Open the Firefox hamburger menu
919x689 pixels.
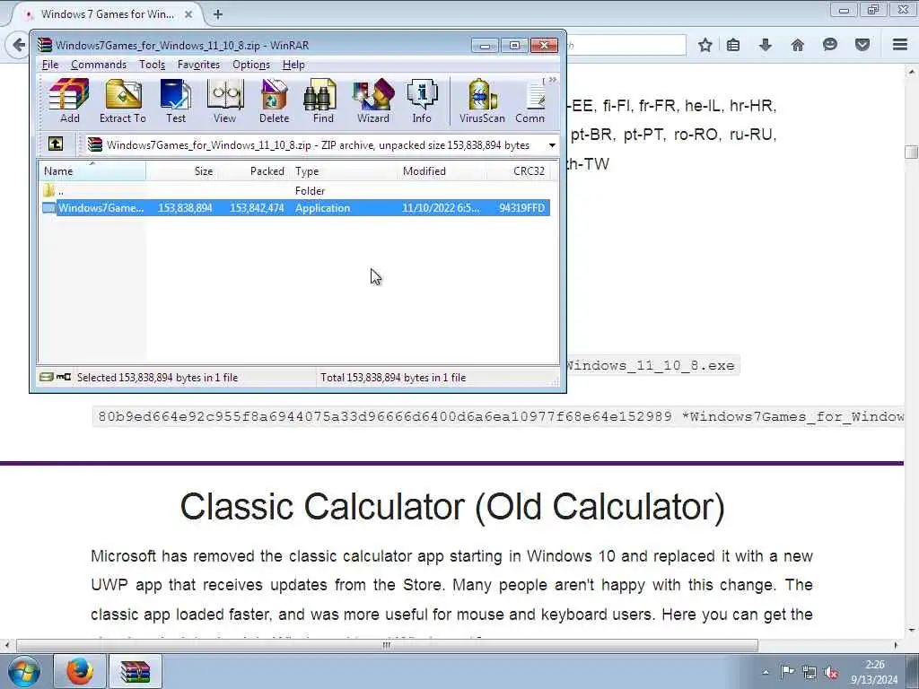click(x=900, y=45)
